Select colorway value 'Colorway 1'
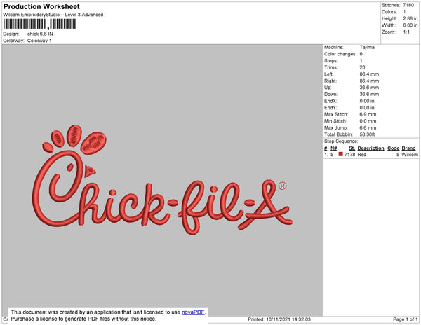Viewport: 421px width, 325px height. 39,41
